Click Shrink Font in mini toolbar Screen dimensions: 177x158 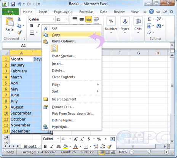82,139
